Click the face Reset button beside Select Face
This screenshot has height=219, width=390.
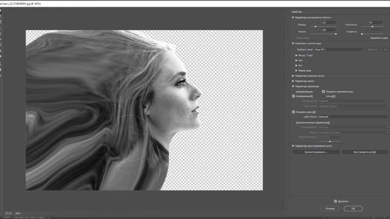(373, 50)
